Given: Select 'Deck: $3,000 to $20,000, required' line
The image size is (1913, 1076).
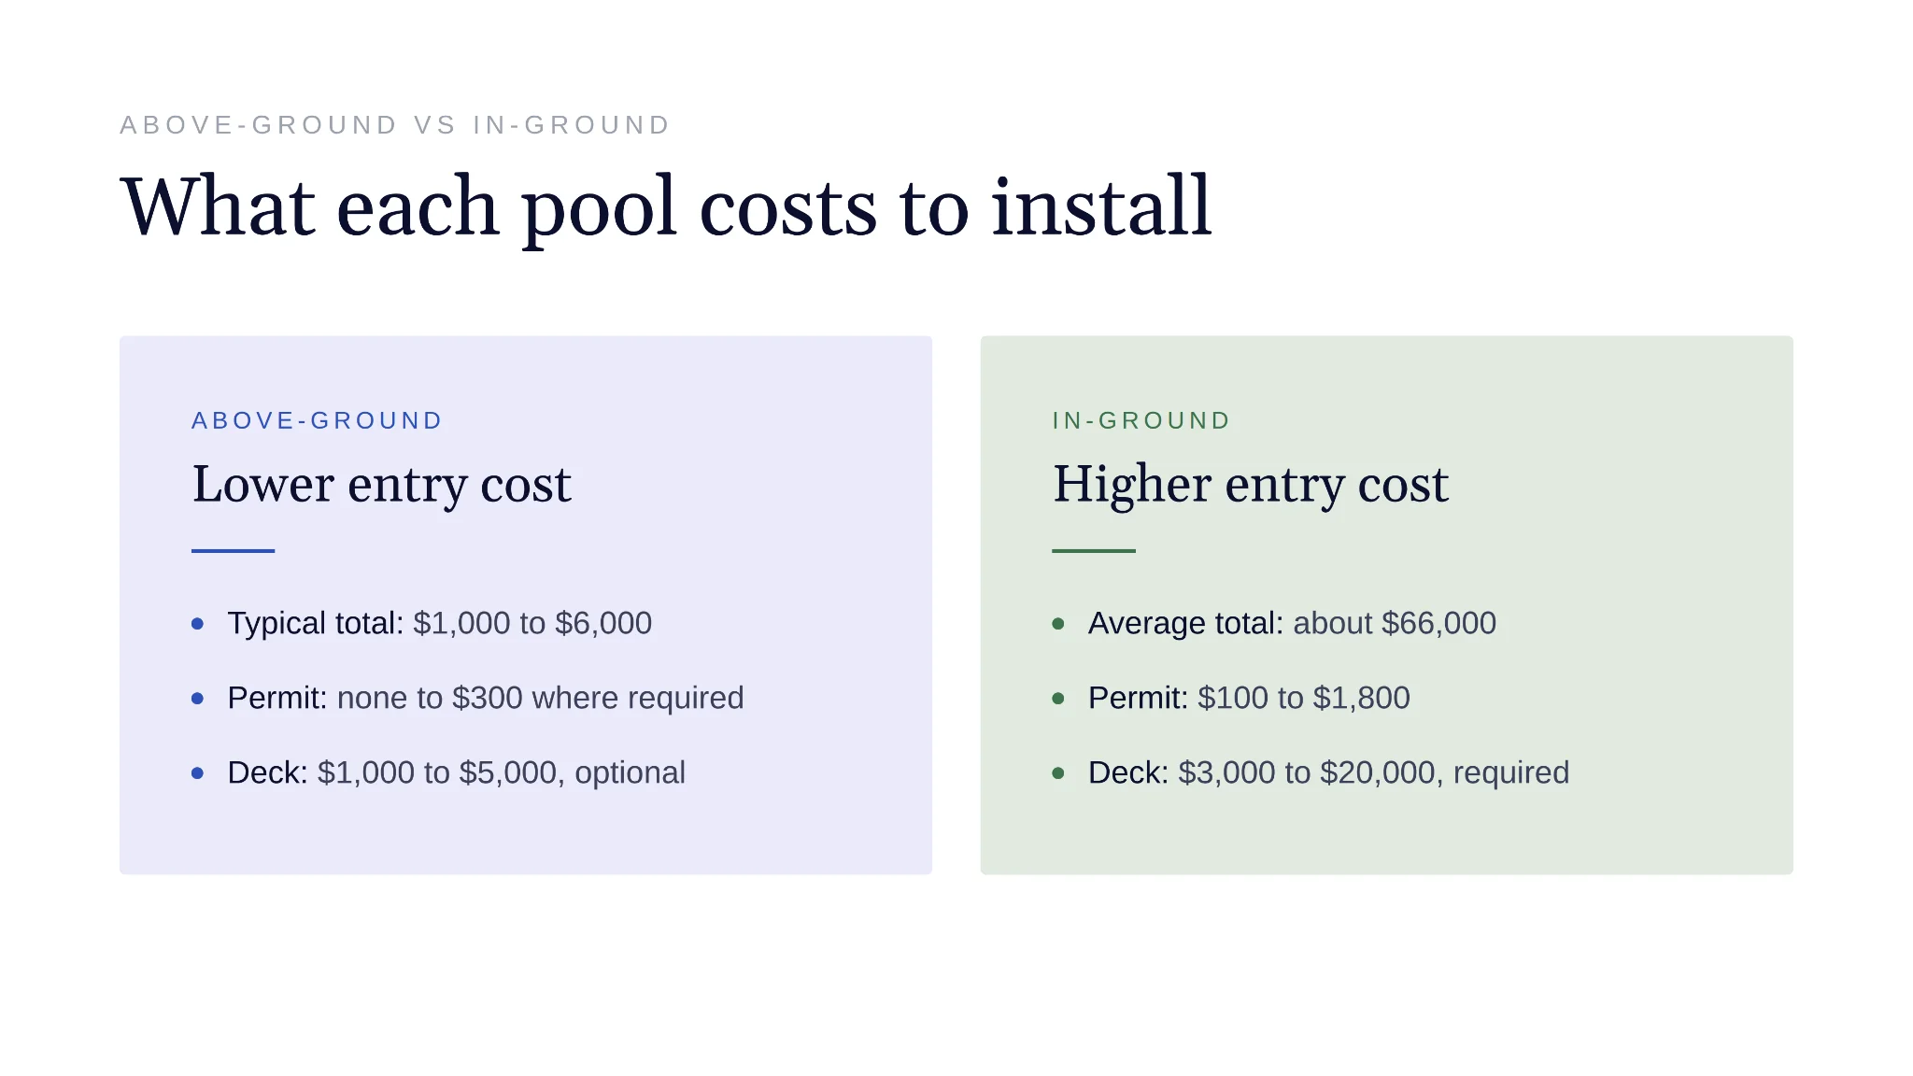Looking at the screenshot, I should pos(1329,772).
